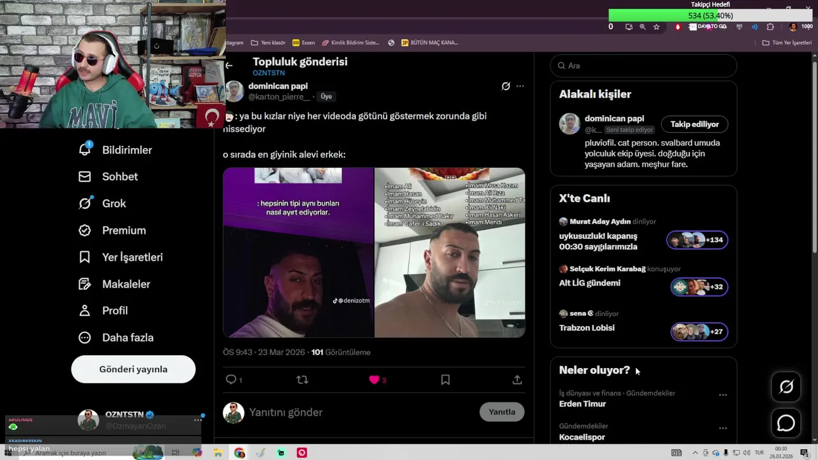Click browser bookmark star icon
The height and width of the screenshot is (460, 818).
[656, 27]
